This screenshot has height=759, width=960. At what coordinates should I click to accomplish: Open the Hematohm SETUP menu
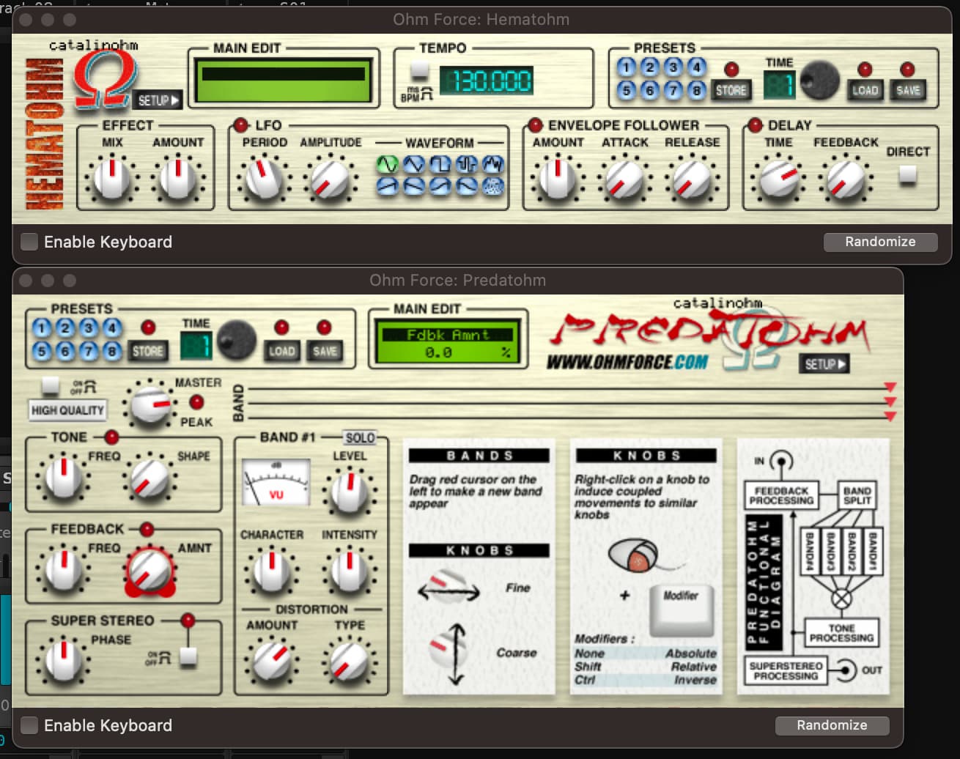tap(158, 100)
